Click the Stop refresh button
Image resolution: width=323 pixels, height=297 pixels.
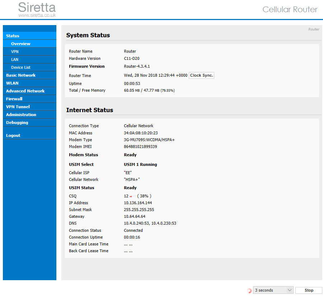coord(309,290)
